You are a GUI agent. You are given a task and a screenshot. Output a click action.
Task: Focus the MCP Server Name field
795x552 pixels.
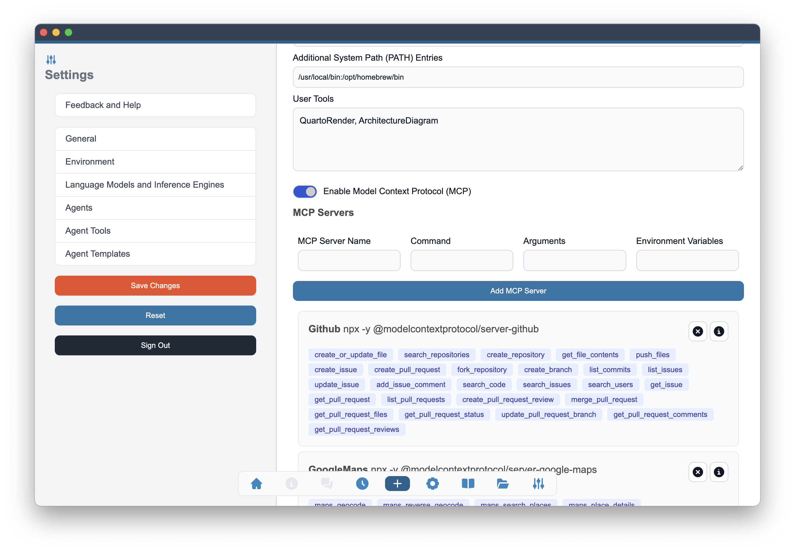pos(349,260)
